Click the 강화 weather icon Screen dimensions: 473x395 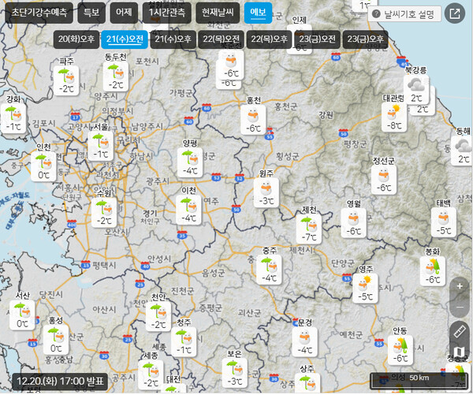[13, 118]
